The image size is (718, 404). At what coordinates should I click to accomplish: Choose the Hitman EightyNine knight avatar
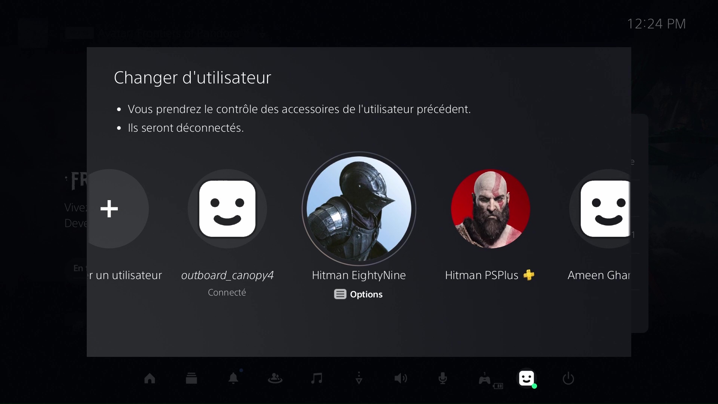(359, 209)
